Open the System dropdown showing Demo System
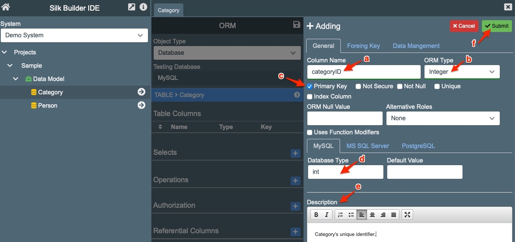The image size is (515, 242). tap(74, 35)
